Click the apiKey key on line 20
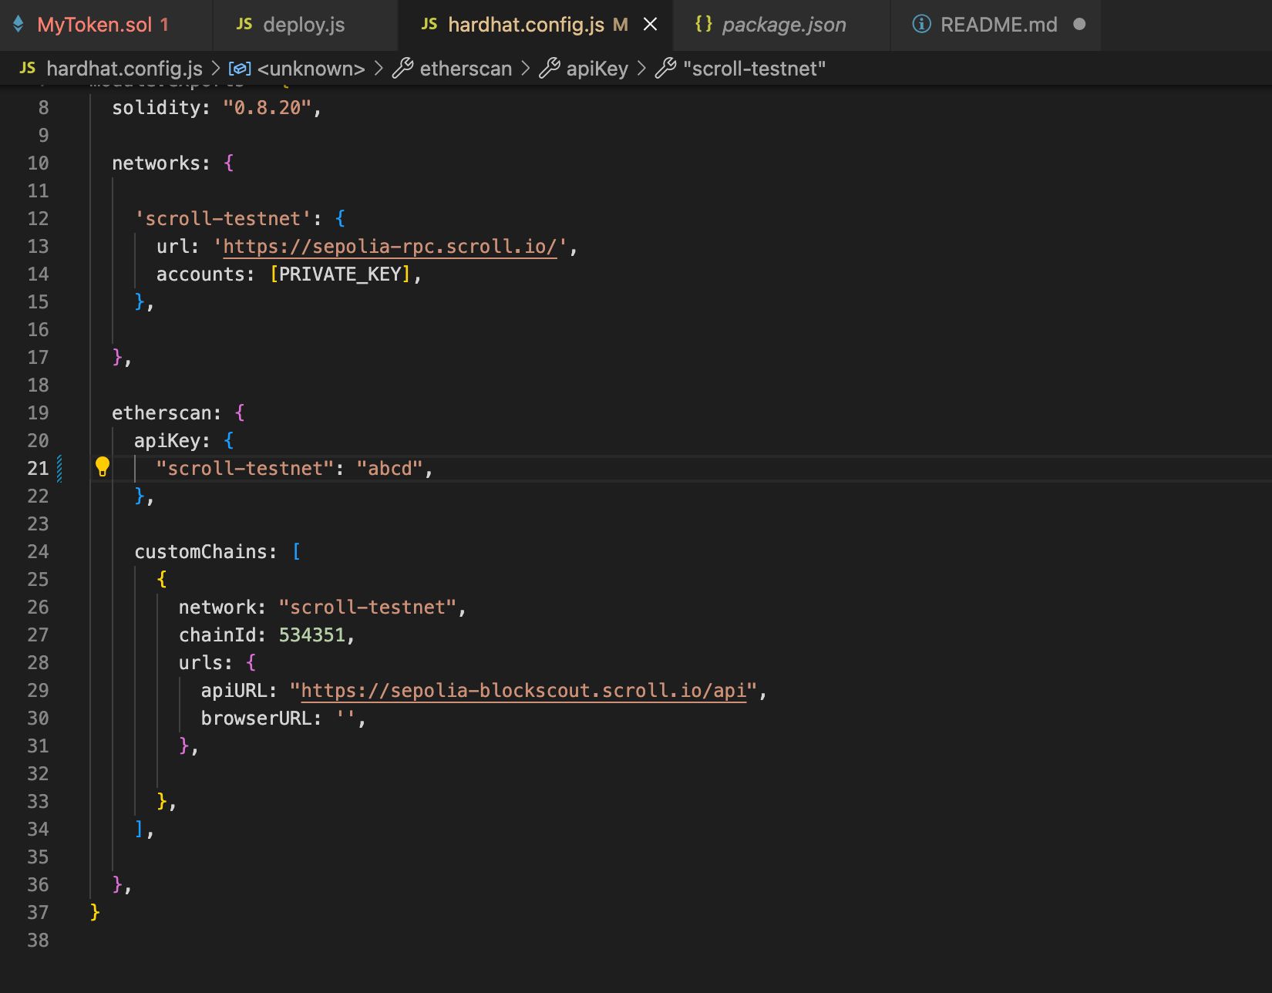The height and width of the screenshot is (993, 1272). (167, 441)
